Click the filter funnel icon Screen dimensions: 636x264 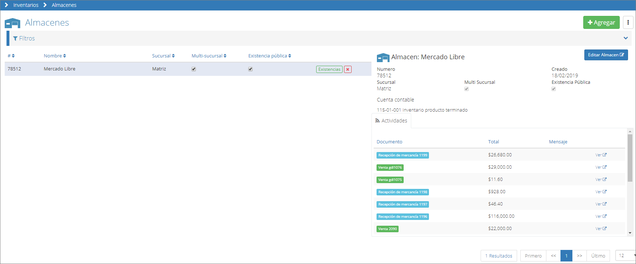pyautogui.click(x=15, y=38)
